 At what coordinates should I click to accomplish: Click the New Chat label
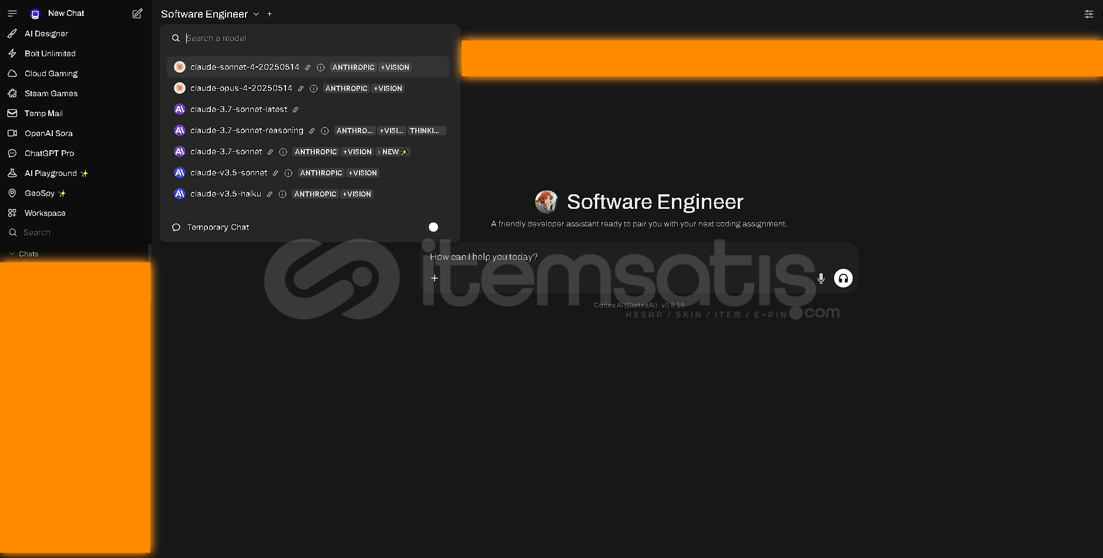pyautogui.click(x=66, y=13)
